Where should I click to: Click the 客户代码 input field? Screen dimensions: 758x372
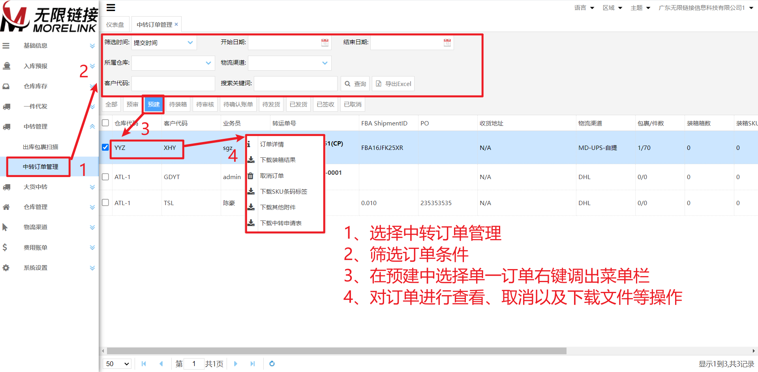pyautogui.click(x=173, y=84)
